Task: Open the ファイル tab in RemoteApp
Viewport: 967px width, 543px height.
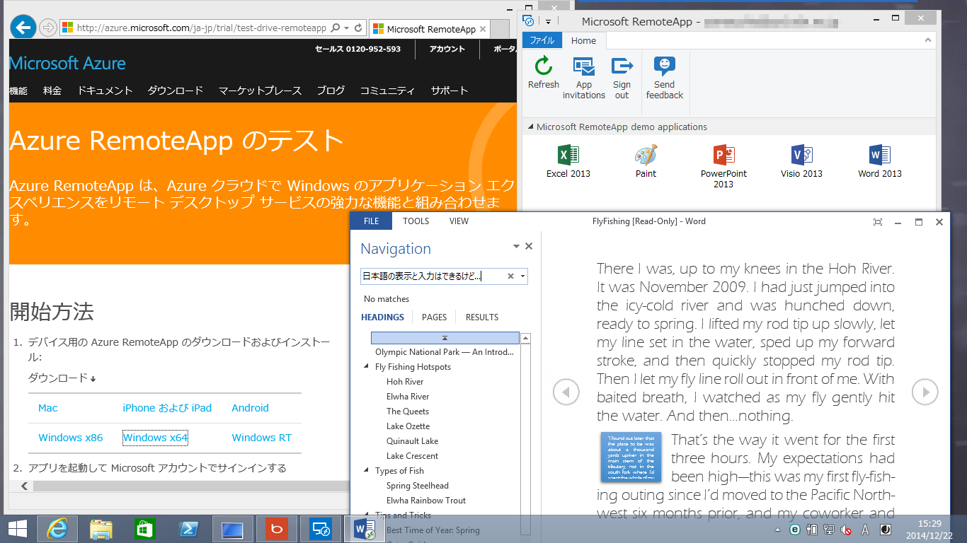Action: [542, 40]
